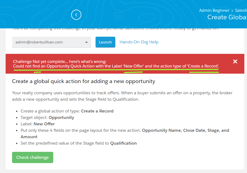Click the realty company description paragraph
This screenshot has width=247, height=173.
tap(122, 96)
